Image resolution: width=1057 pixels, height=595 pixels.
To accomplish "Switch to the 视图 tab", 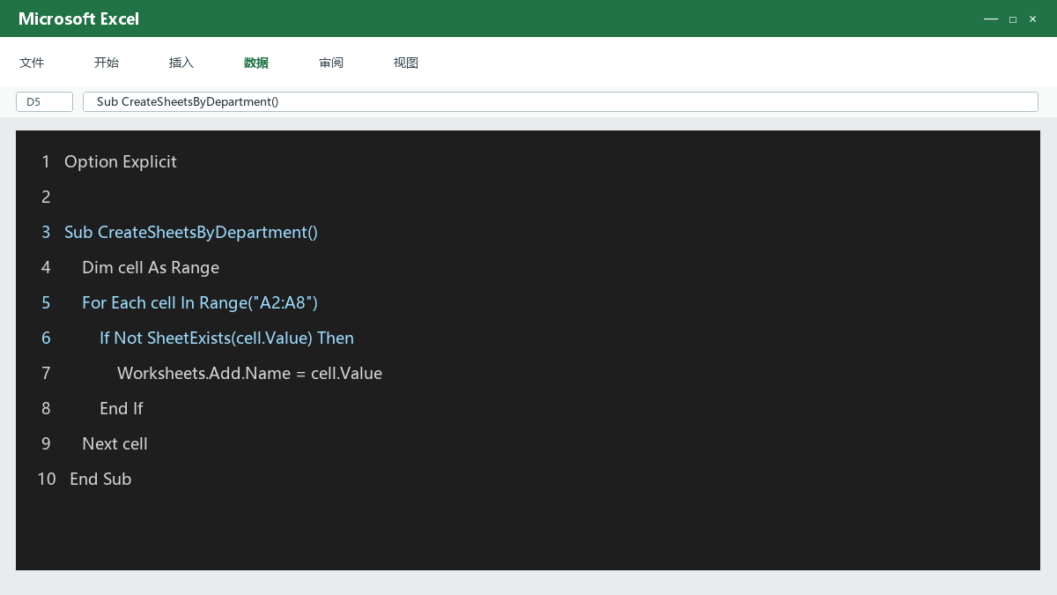I will pos(406,63).
